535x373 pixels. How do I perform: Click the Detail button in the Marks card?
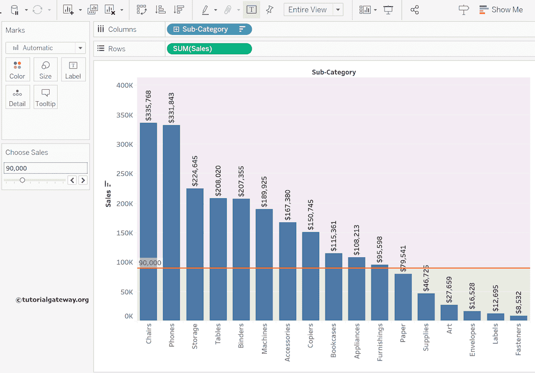[17, 97]
